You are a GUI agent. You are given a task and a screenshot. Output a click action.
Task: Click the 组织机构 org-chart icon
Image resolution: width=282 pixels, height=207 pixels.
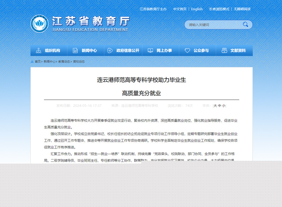(38, 50)
